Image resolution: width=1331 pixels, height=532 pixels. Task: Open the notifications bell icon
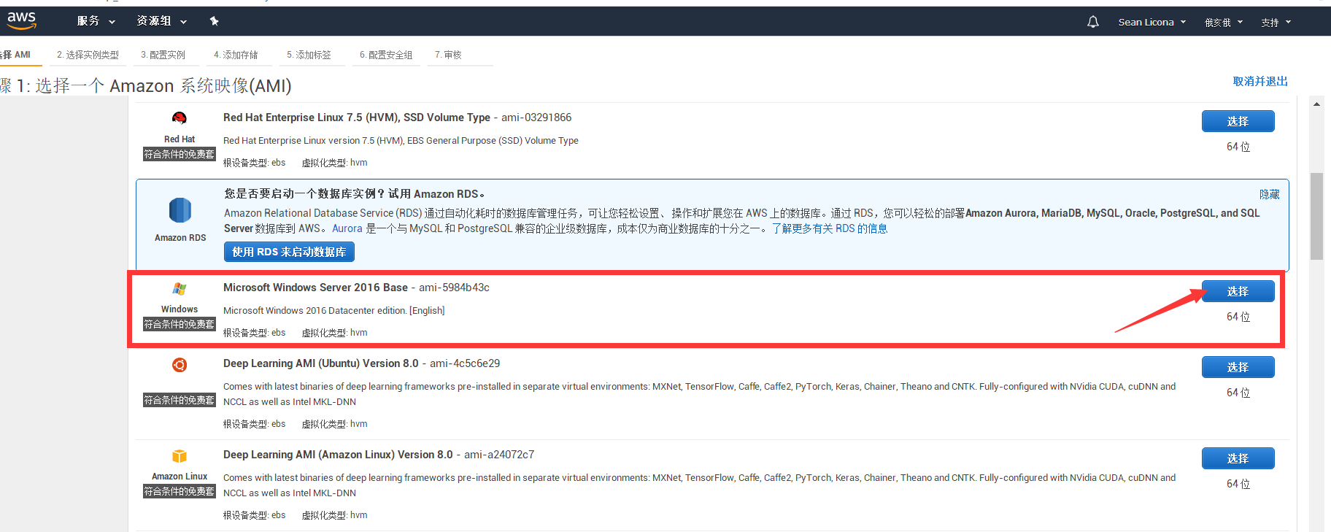pyautogui.click(x=1092, y=22)
